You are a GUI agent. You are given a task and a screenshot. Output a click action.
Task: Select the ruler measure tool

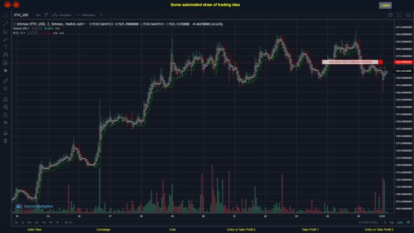coord(5,81)
